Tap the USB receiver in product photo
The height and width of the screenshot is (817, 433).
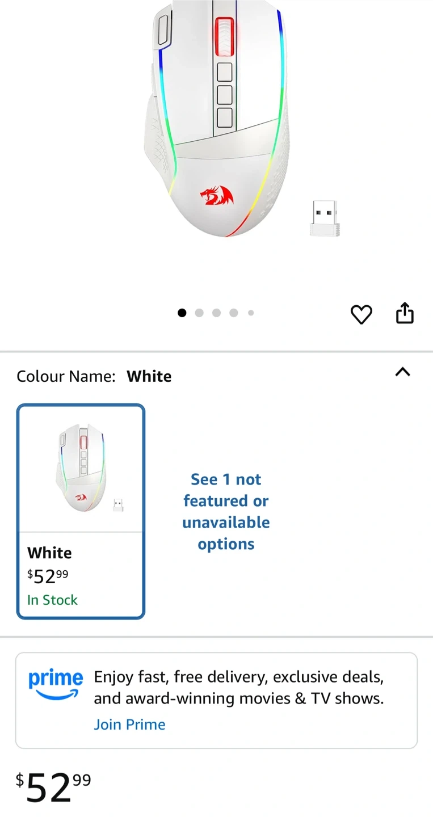[325, 218]
